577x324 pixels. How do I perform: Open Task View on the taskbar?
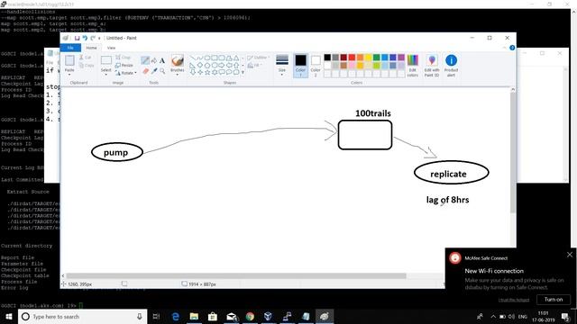(156, 316)
